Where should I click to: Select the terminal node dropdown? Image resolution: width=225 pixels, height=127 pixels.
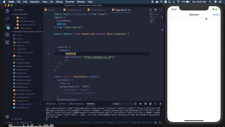[124, 104]
